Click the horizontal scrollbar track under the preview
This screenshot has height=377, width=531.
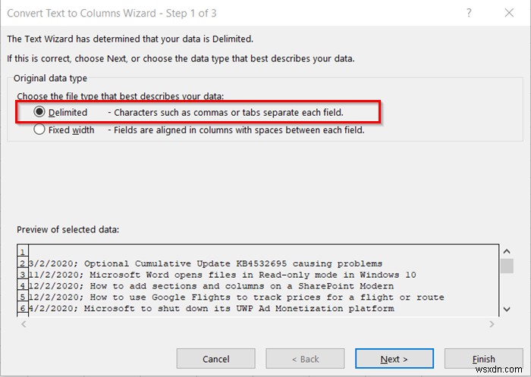coord(258,324)
